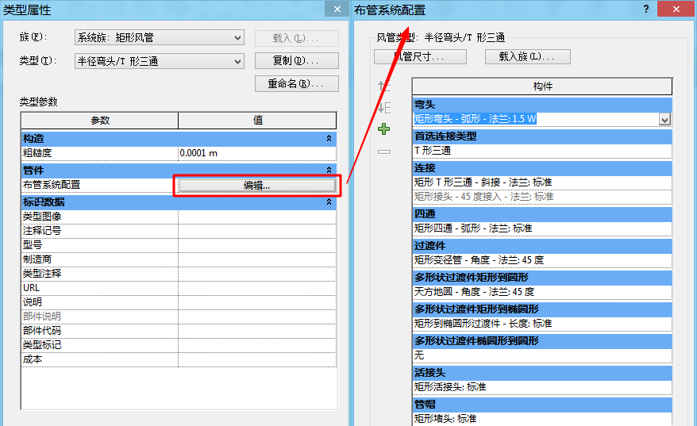Image resolution: width=697 pixels, height=426 pixels.
Task: Select 矩形变径管 - 角度 row
Action: (x=542, y=260)
